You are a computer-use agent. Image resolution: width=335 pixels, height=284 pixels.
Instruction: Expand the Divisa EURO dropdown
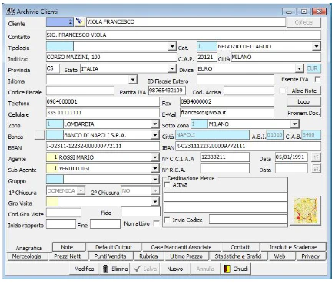[299, 68]
